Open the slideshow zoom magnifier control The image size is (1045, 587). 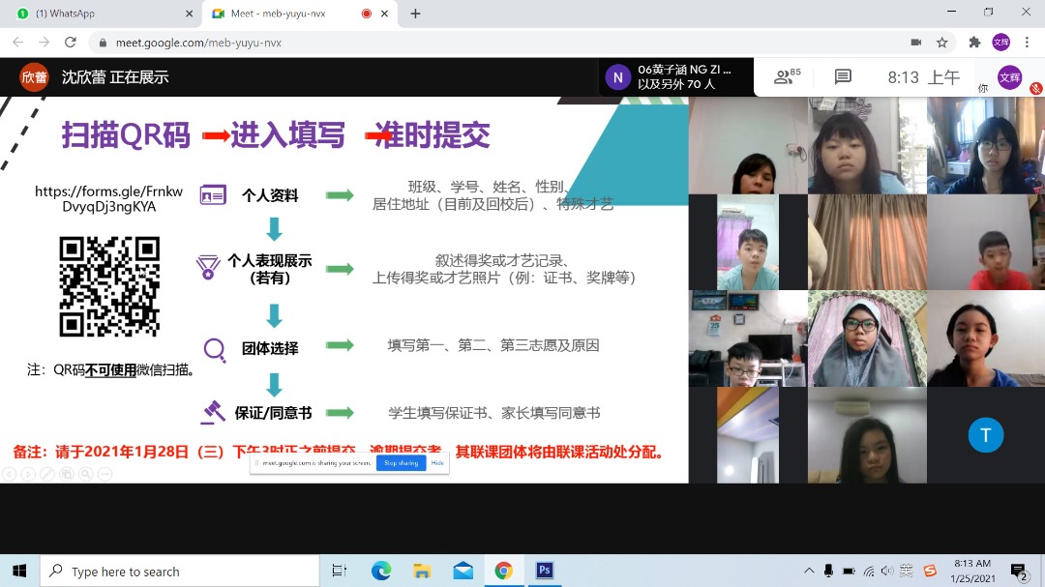[86, 474]
